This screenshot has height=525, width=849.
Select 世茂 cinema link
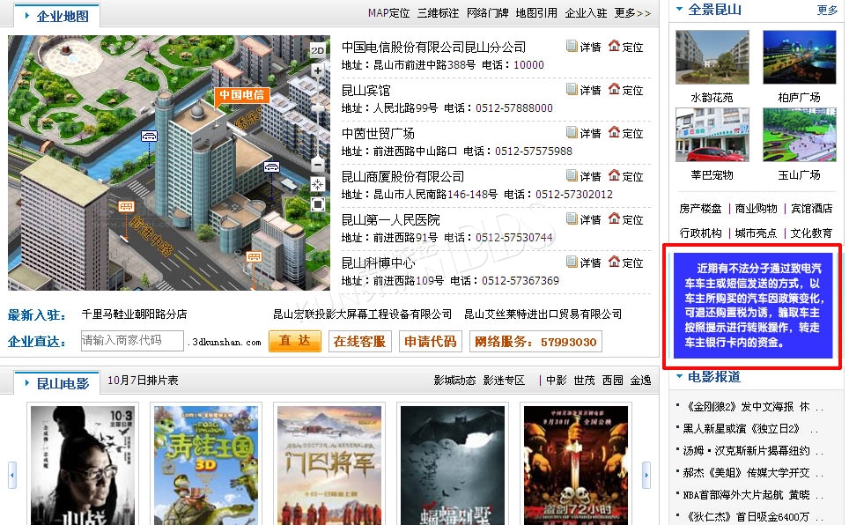(584, 381)
